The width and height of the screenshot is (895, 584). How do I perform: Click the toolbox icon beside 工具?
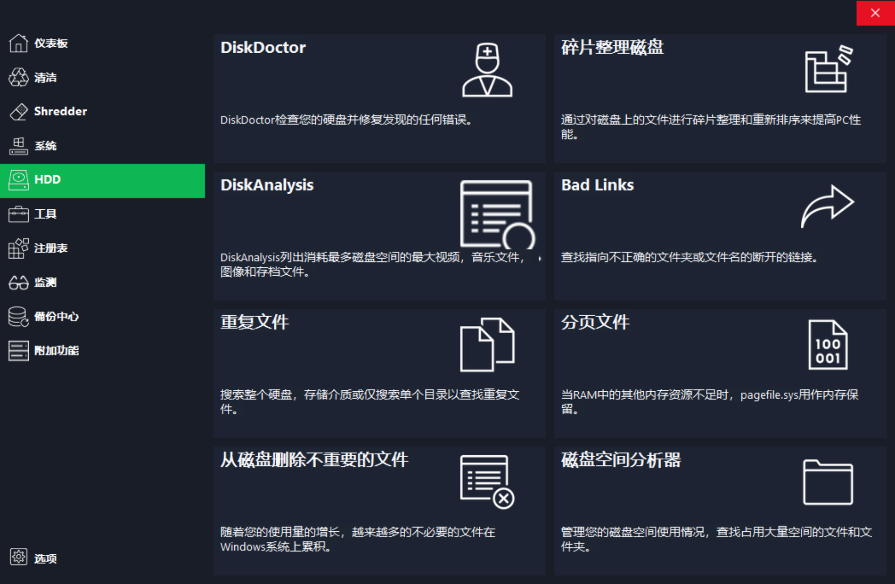click(19, 214)
